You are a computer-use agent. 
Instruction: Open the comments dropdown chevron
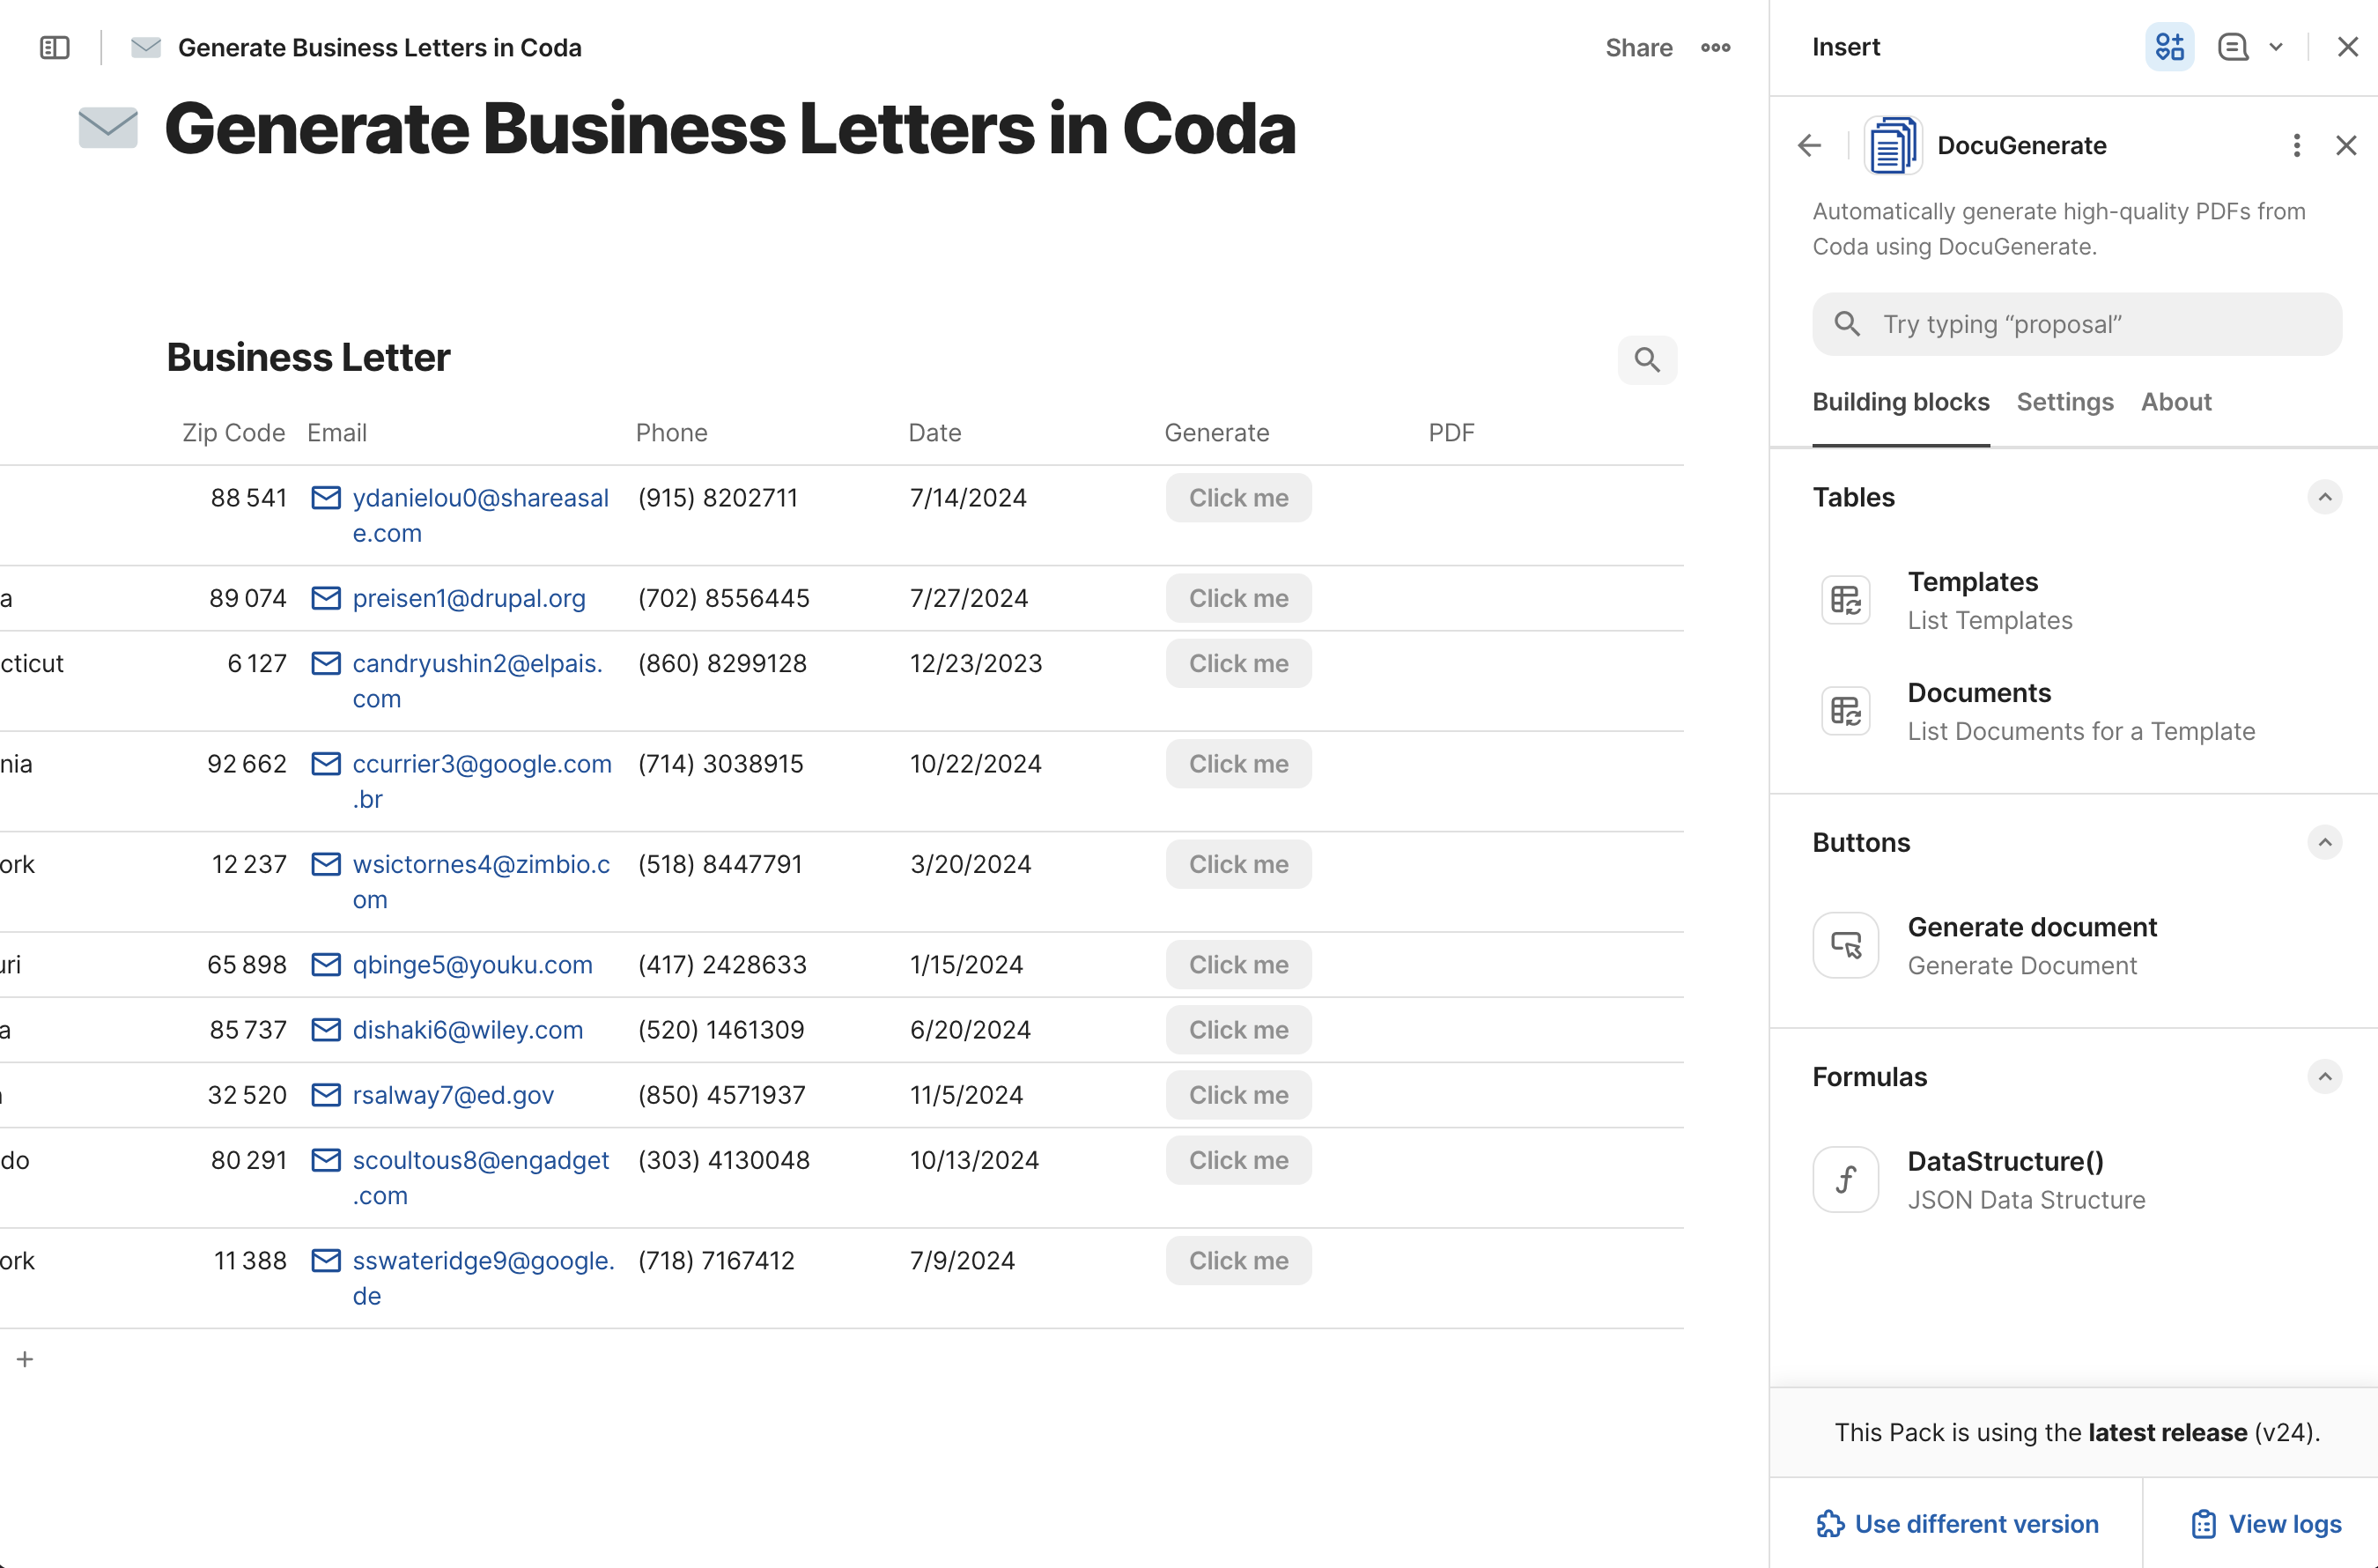(2276, 46)
